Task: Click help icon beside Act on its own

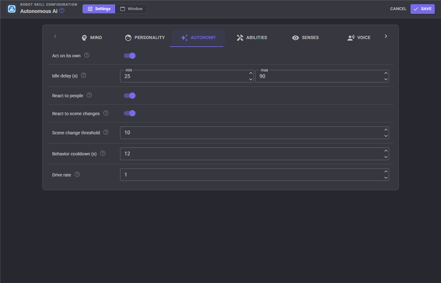Action: coord(87,55)
